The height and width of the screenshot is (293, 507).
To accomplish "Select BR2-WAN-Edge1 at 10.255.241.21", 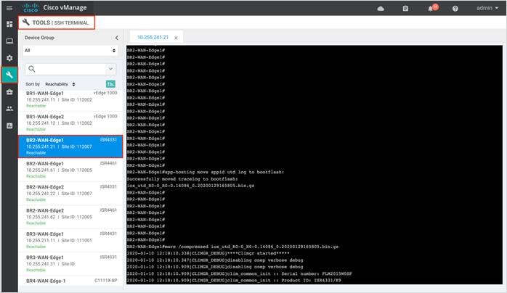I will [x=70, y=146].
